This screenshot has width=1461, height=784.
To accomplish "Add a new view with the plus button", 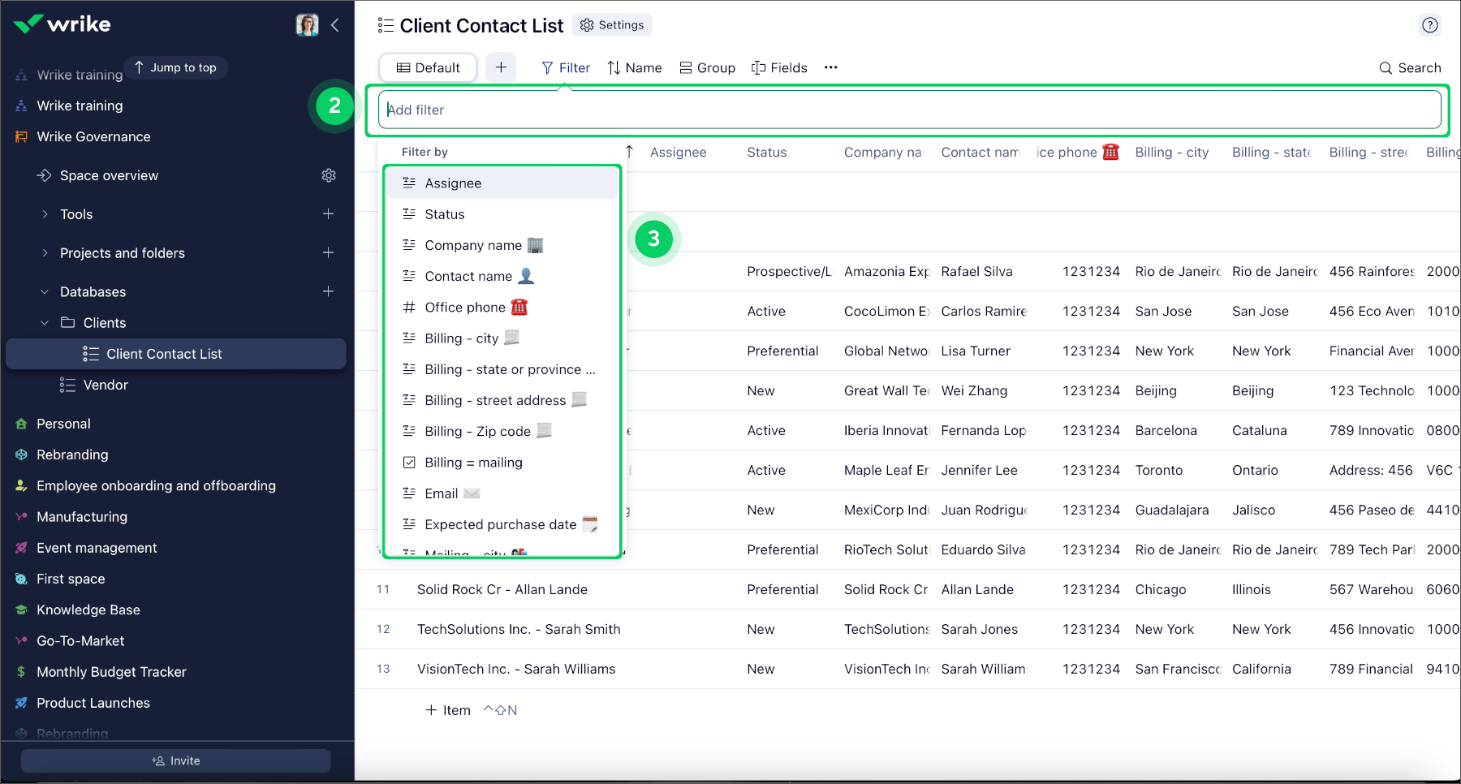I will 501,67.
